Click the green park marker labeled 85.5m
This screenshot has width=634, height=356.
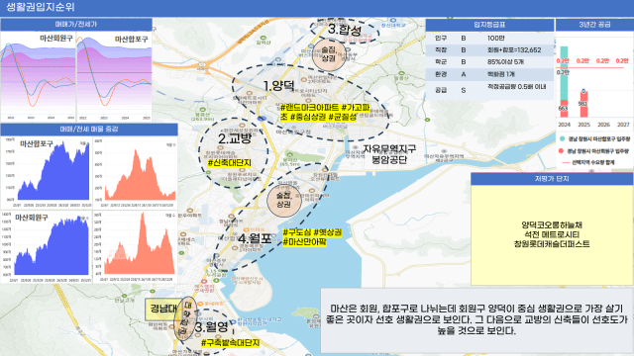point(289,154)
